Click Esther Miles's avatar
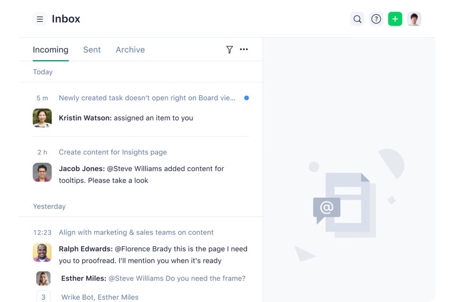 43,278
